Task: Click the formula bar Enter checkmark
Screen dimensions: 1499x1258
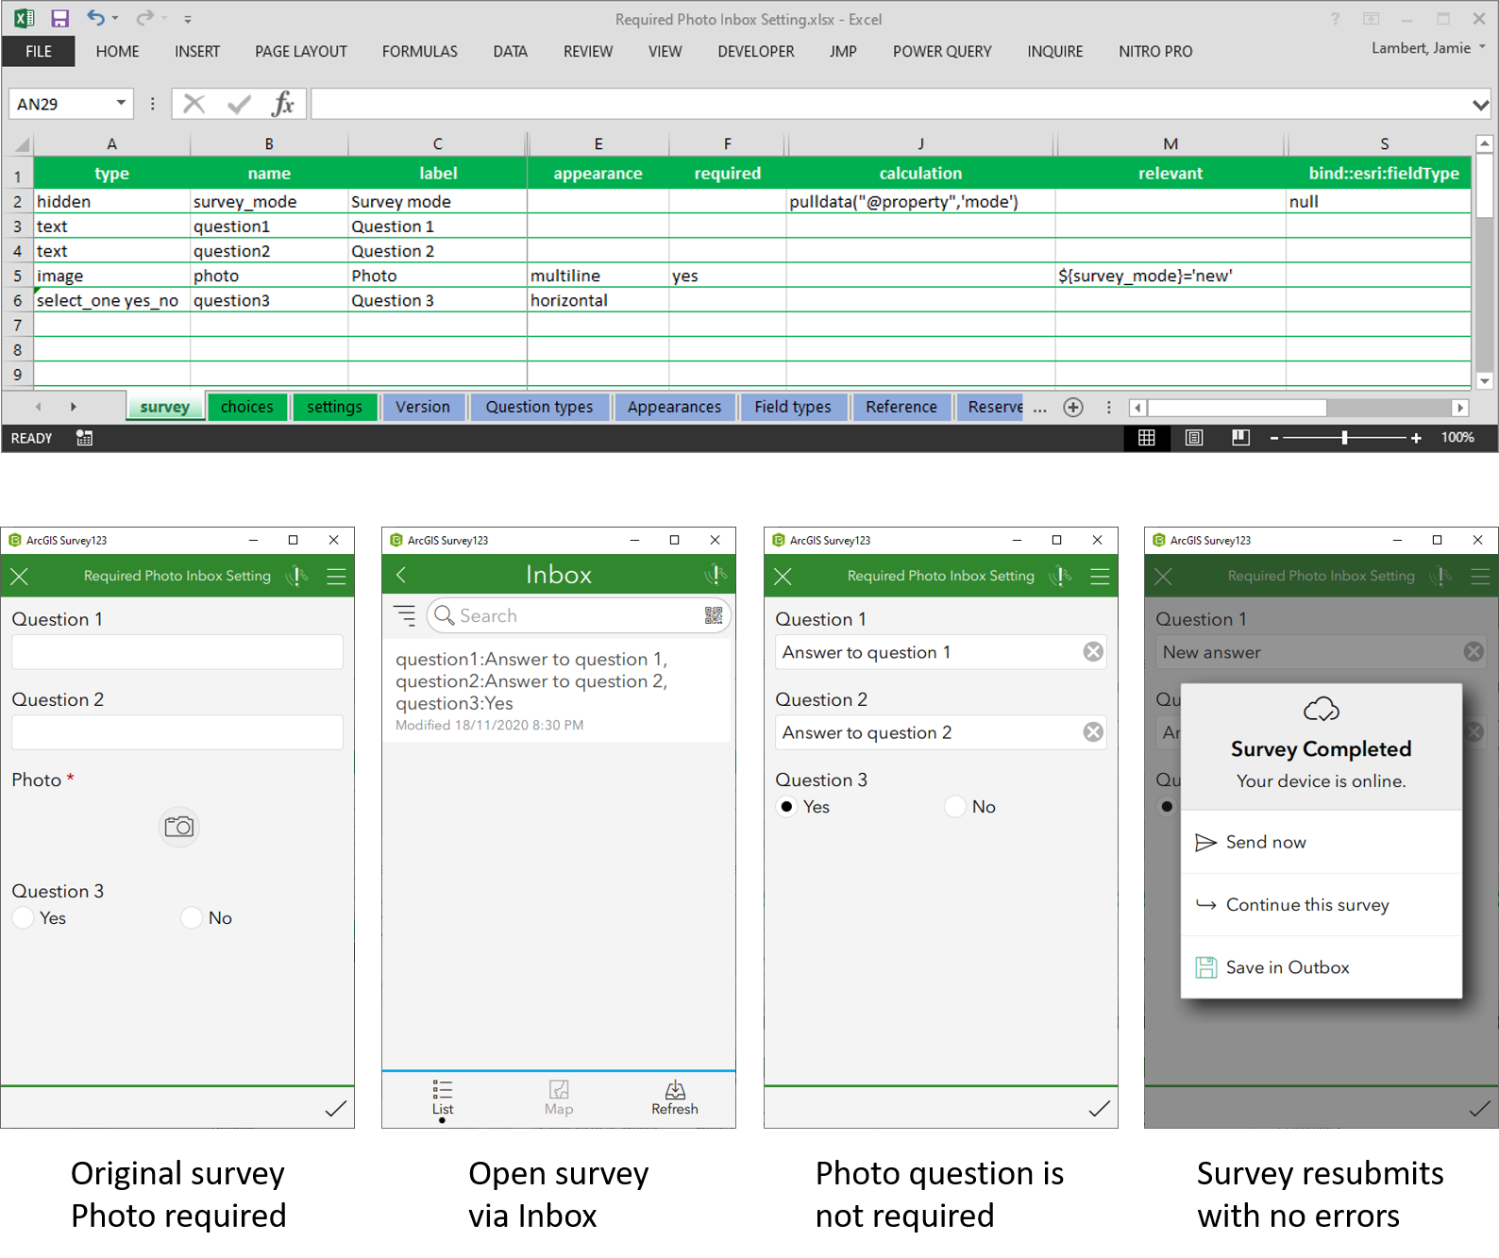Action: click(x=239, y=104)
